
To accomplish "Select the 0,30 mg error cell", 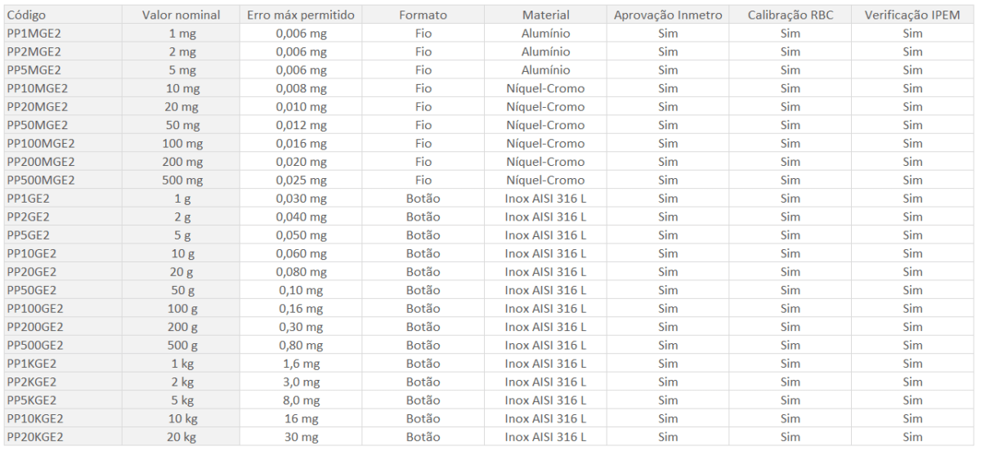I will click(x=301, y=326).
